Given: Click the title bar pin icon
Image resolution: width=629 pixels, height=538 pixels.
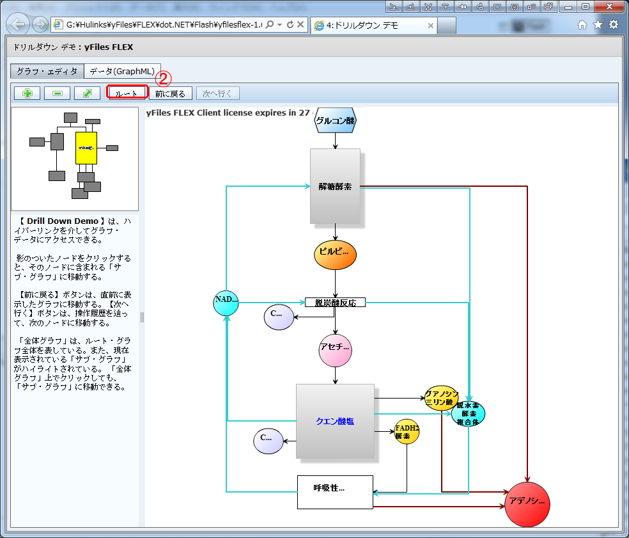Looking at the screenshot, I should (463, 6).
